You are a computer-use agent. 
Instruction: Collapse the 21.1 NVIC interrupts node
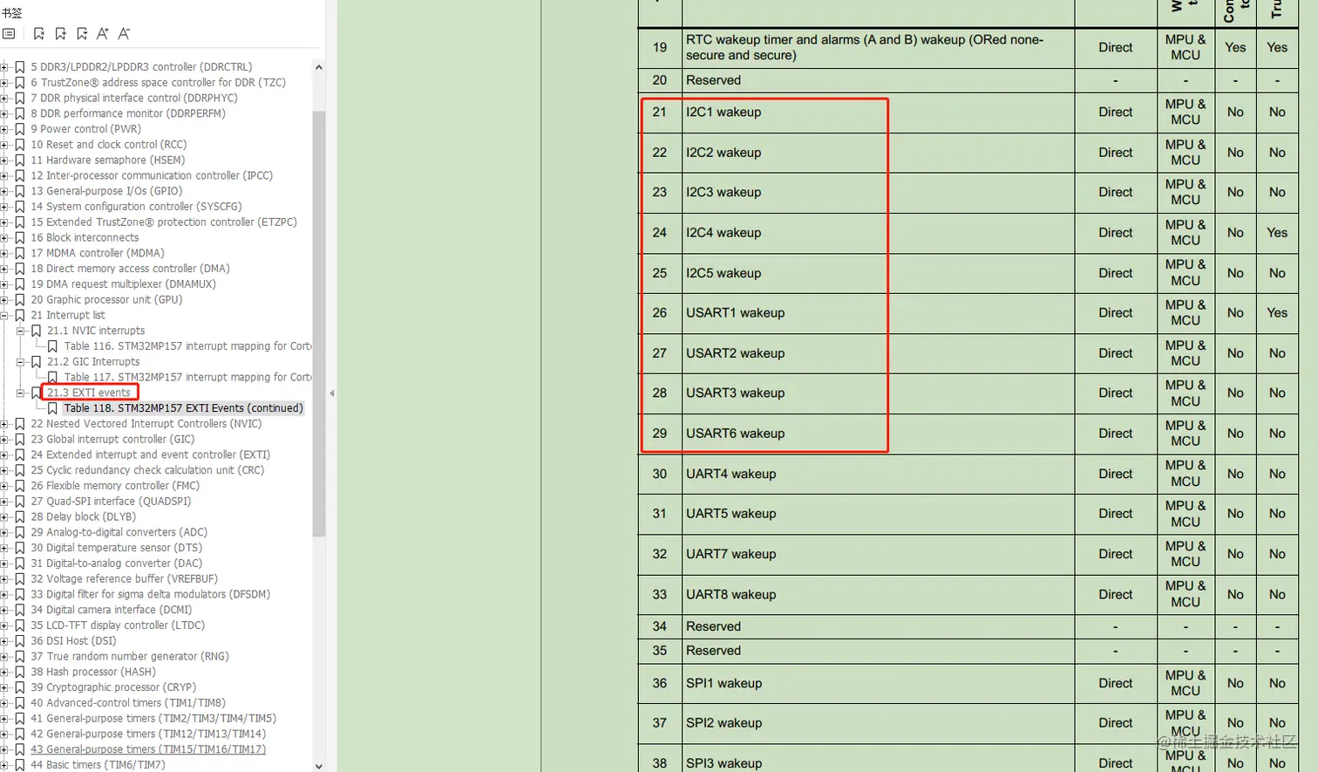point(20,331)
